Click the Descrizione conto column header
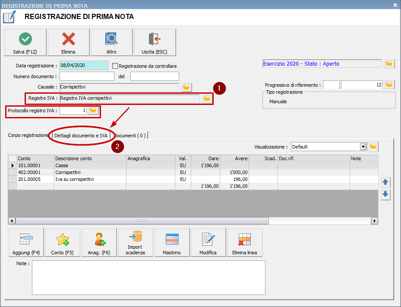 click(90, 158)
